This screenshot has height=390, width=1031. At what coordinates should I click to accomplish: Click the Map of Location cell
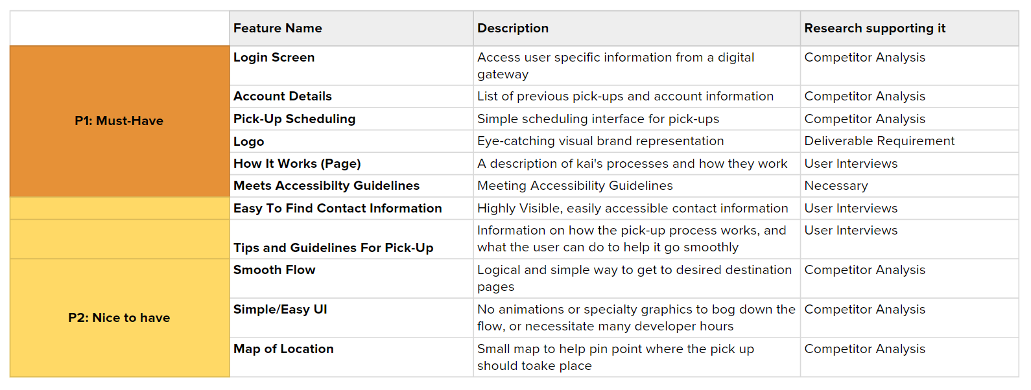click(351, 357)
